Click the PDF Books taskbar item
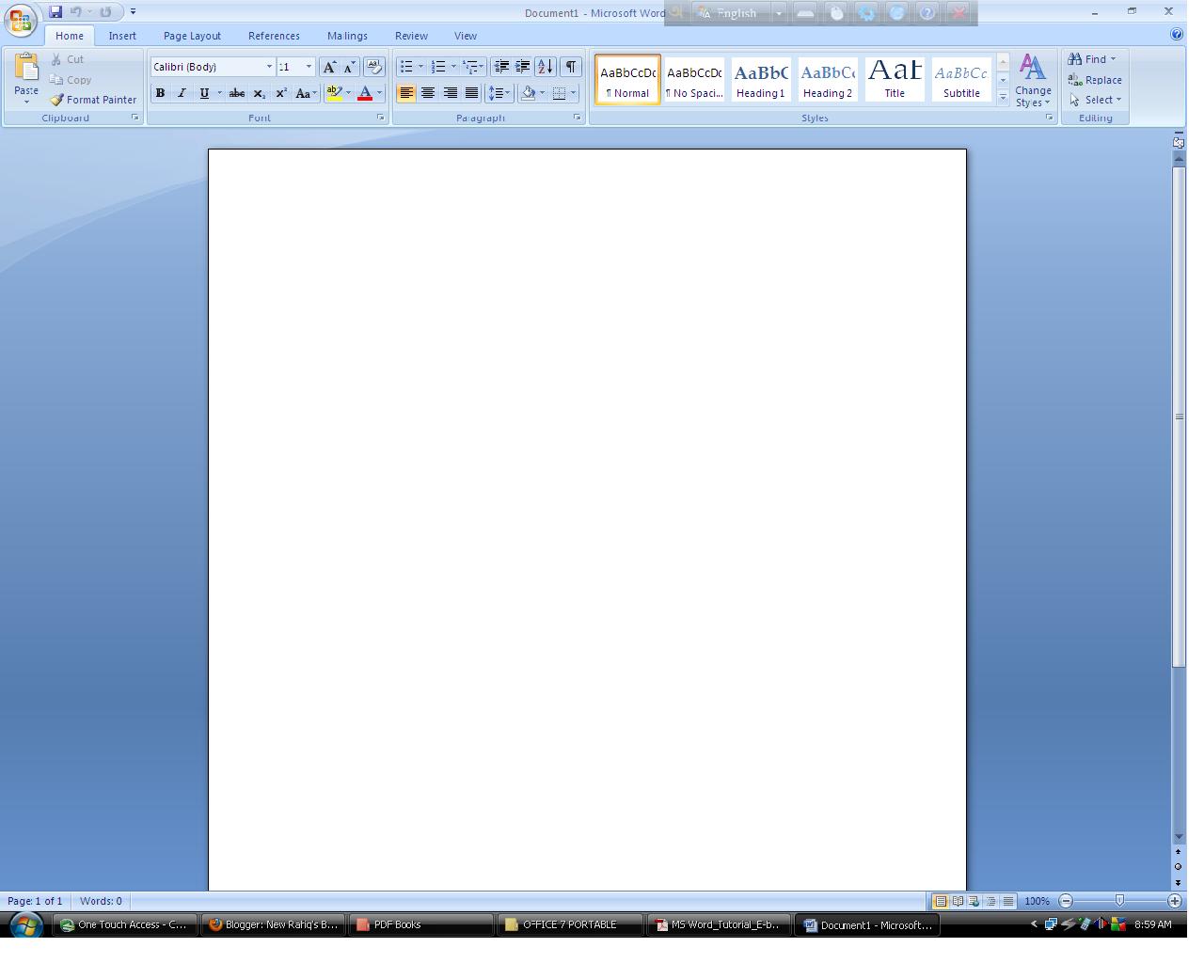Screen dimensions: 1204x963 [x=420, y=924]
